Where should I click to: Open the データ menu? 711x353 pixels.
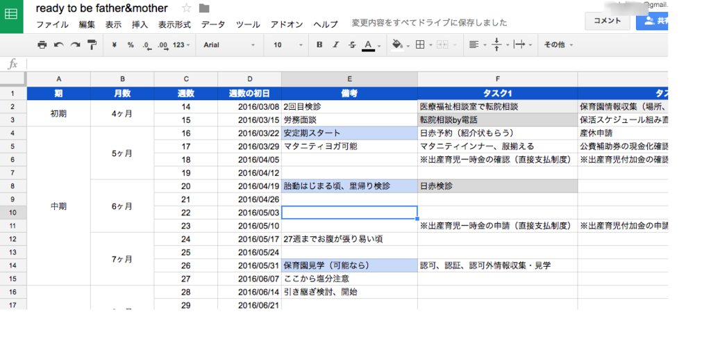[213, 24]
